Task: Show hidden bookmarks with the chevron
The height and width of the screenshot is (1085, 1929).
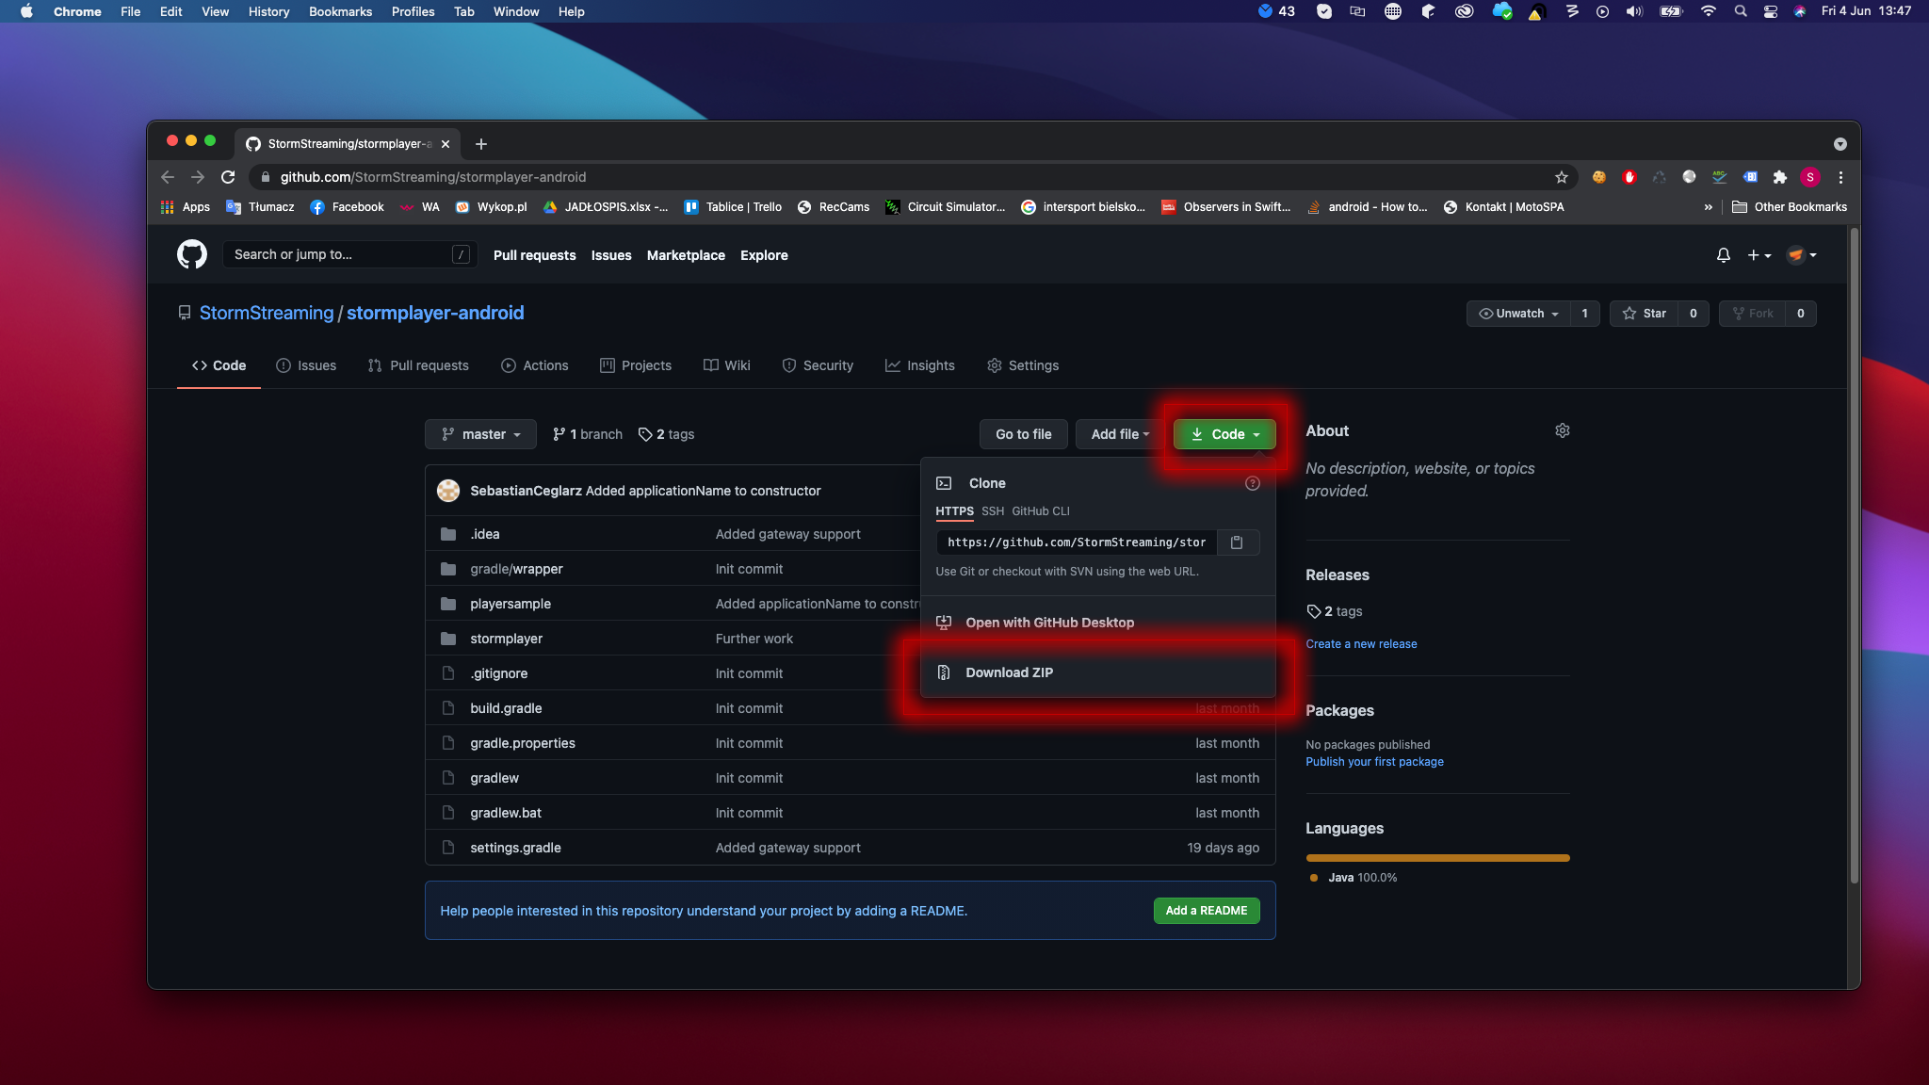Action: 1708,207
